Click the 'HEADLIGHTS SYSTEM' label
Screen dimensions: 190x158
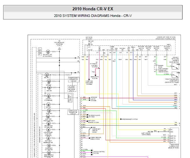pos(95,78)
